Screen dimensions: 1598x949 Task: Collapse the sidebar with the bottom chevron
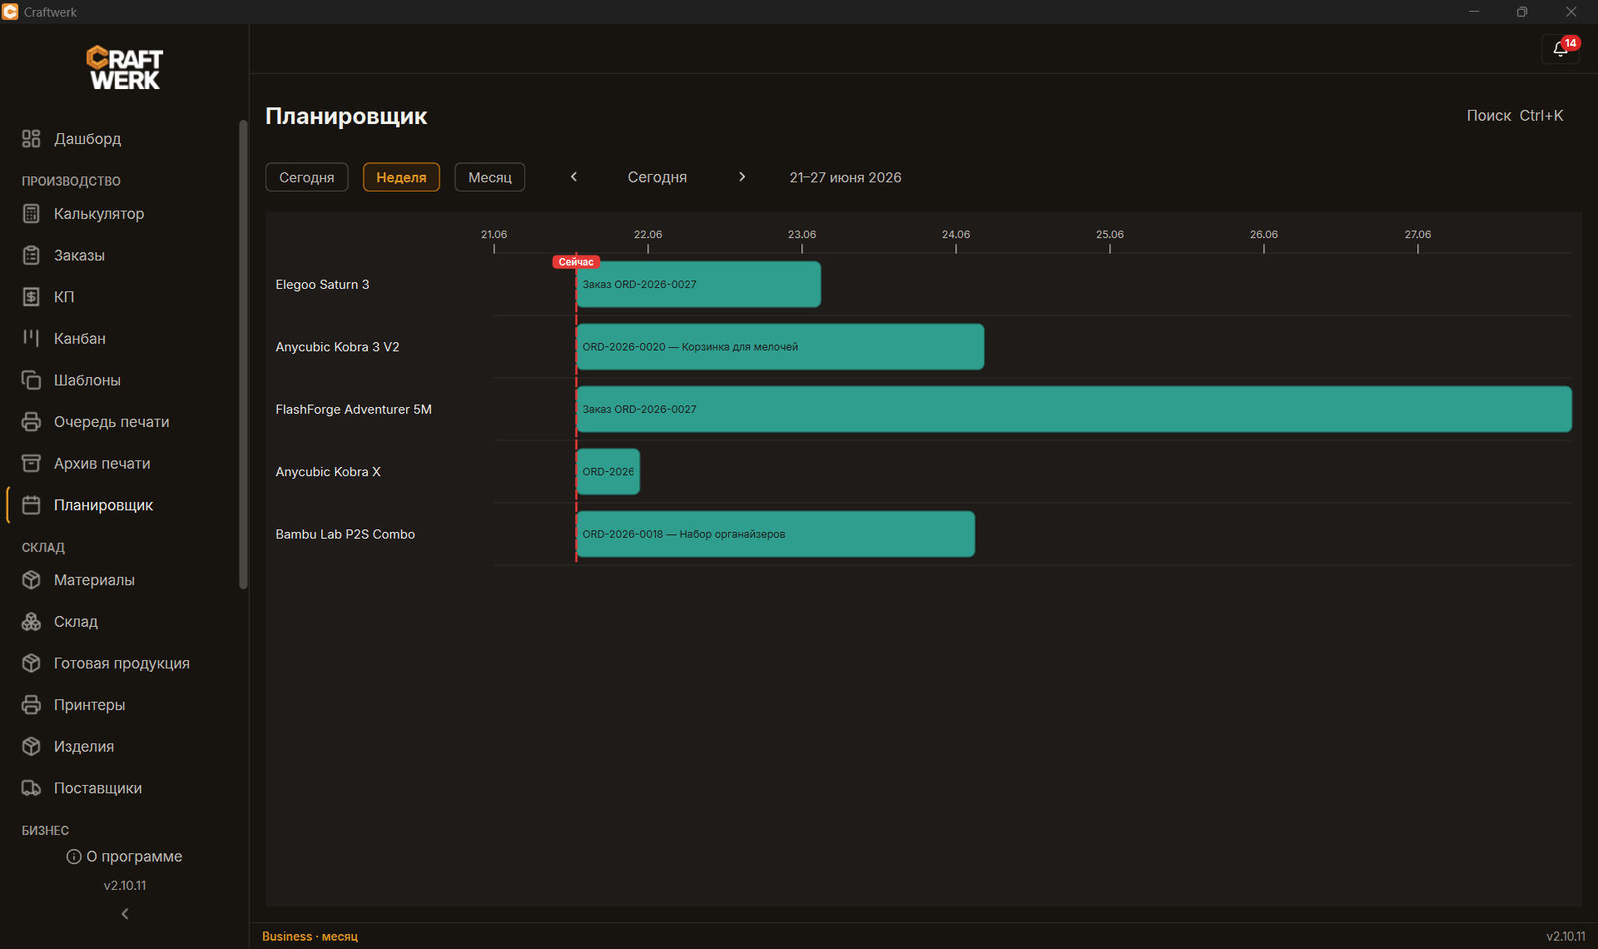tap(125, 914)
